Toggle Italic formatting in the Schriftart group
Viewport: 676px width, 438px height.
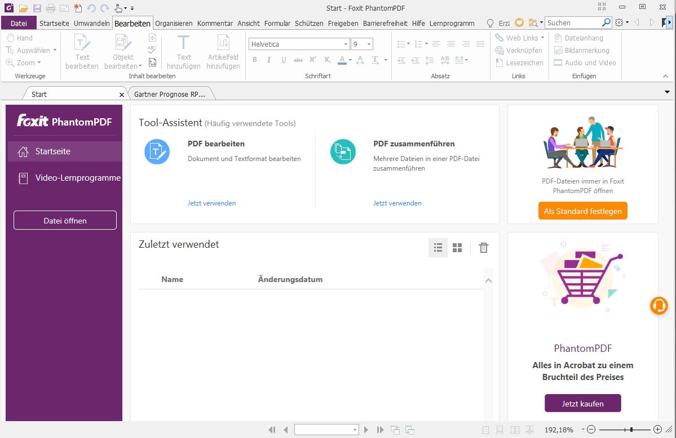pyautogui.click(x=268, y=60)
